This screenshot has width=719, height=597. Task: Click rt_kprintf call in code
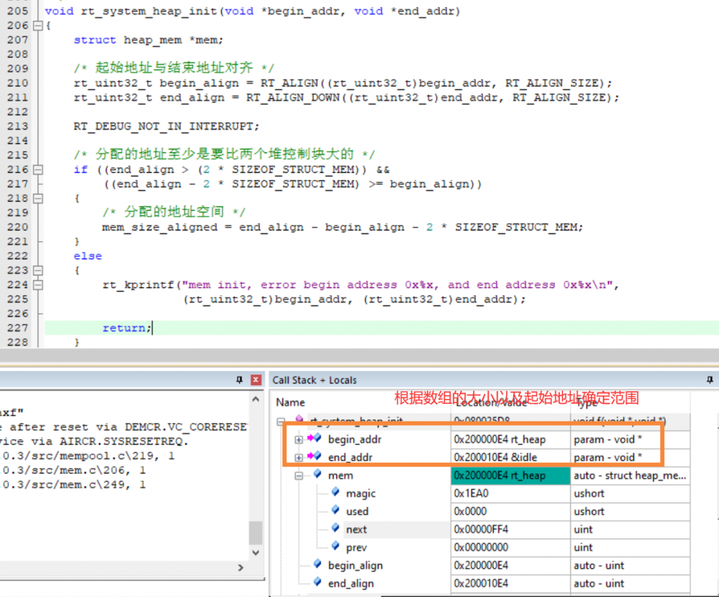(x=360, y=284)
